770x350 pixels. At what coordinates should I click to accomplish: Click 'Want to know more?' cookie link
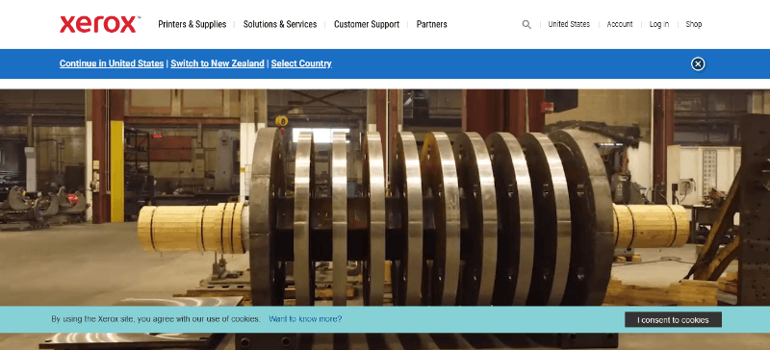(305, 319)
